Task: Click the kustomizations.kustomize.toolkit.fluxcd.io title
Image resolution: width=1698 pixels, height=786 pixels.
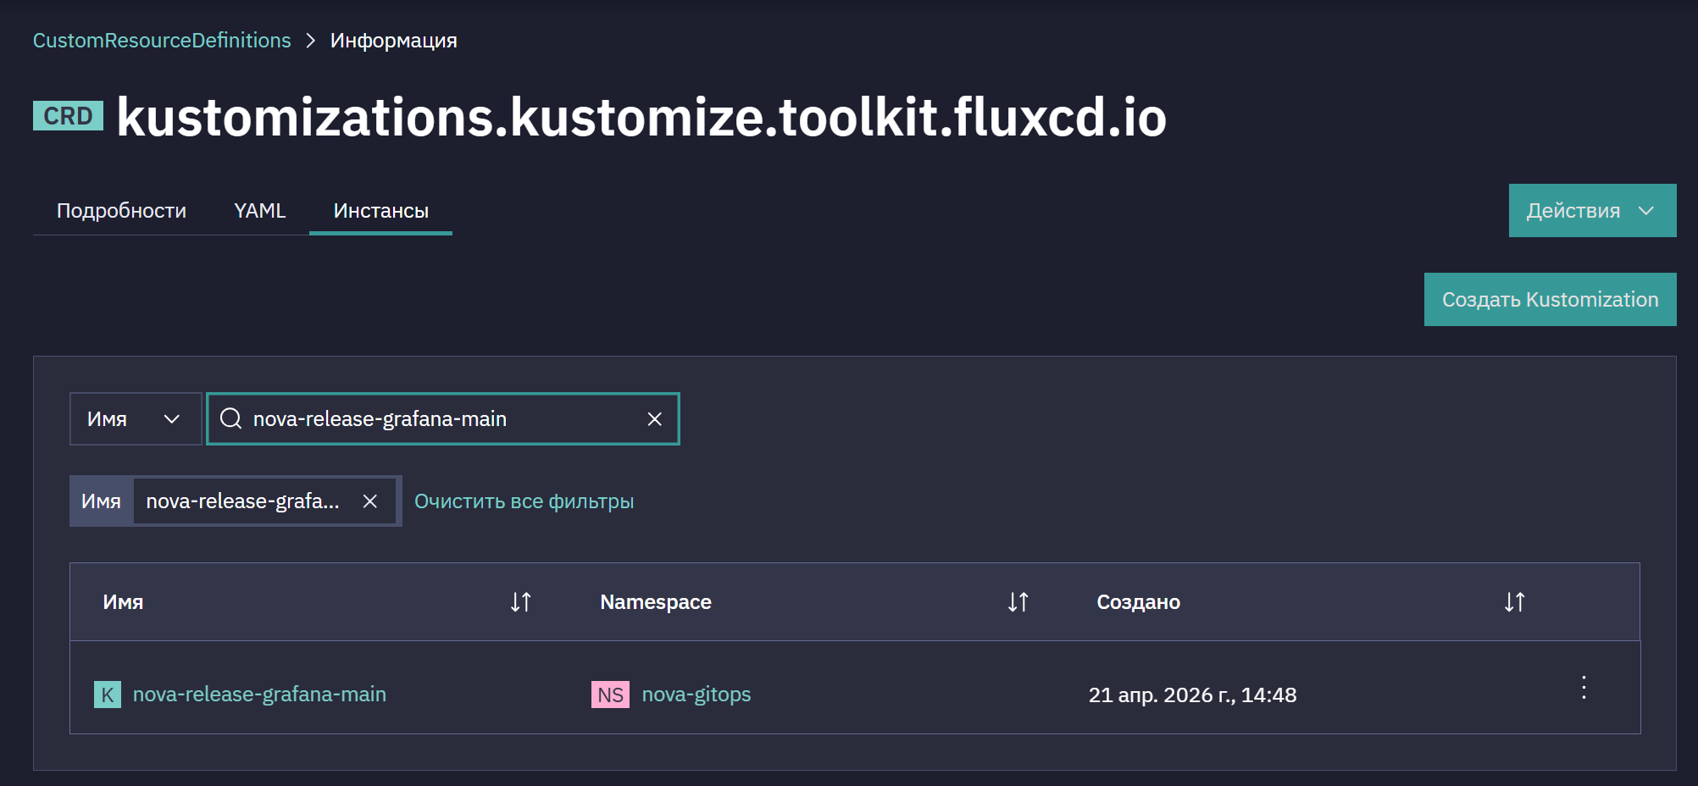Action: (641, 117)
